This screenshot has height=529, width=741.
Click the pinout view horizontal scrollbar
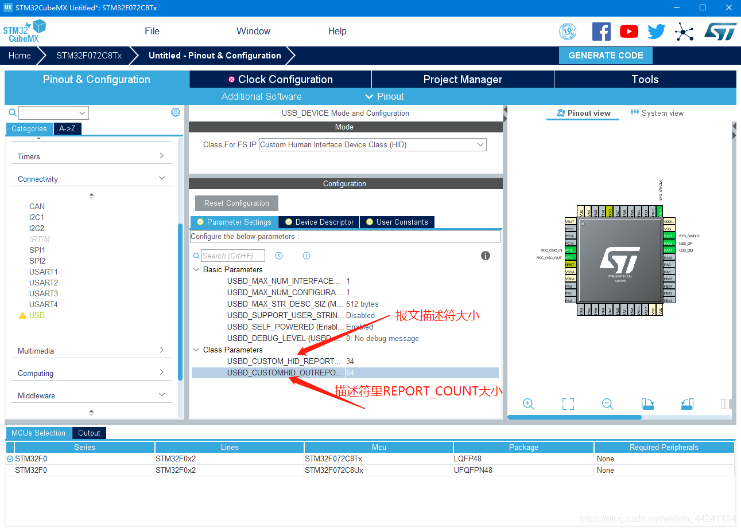[575, 417]
